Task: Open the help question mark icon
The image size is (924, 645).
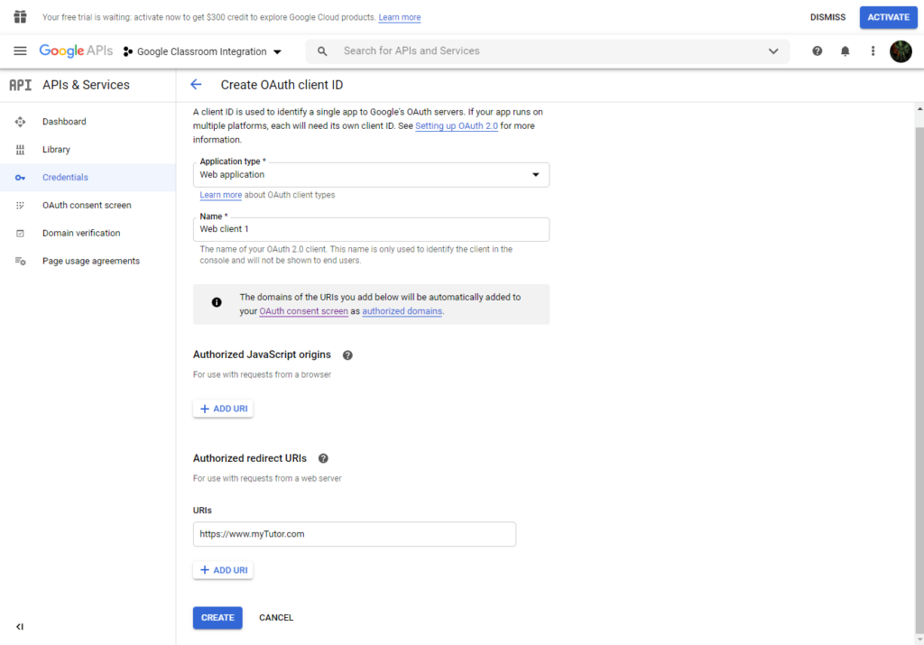Action: (817, 51)
